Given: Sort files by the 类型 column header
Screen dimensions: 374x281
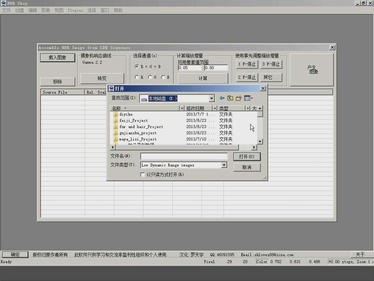Looking at the screenshot, I should 231,108.
